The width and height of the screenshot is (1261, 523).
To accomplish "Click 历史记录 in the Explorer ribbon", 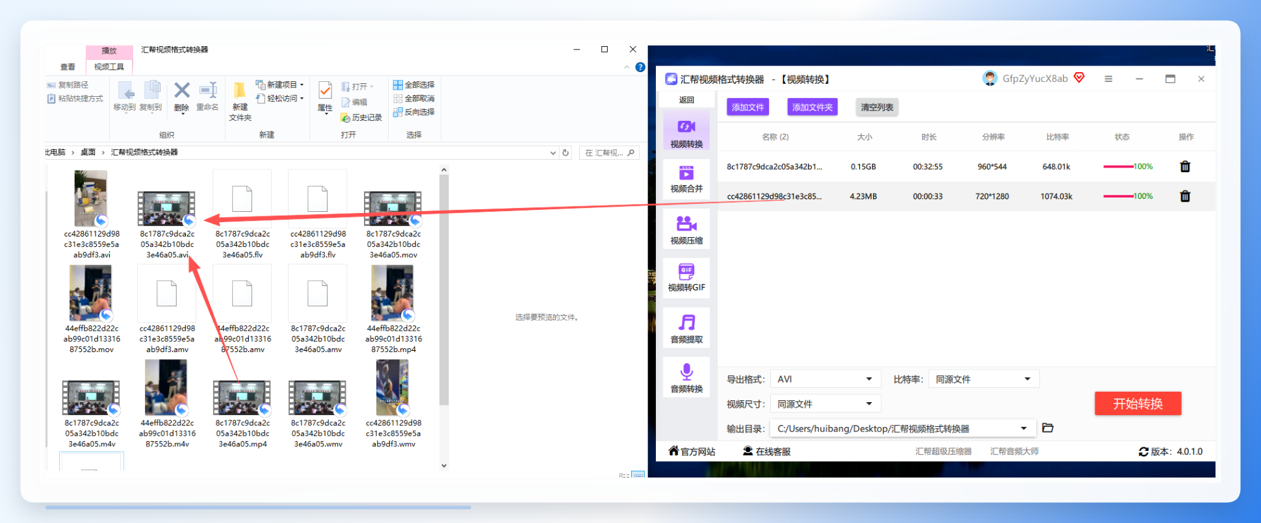I will (x=361, y=118).
